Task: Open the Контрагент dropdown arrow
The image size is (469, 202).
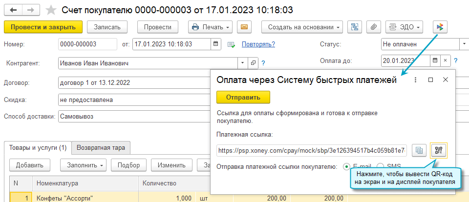Action: coord(243,63)
